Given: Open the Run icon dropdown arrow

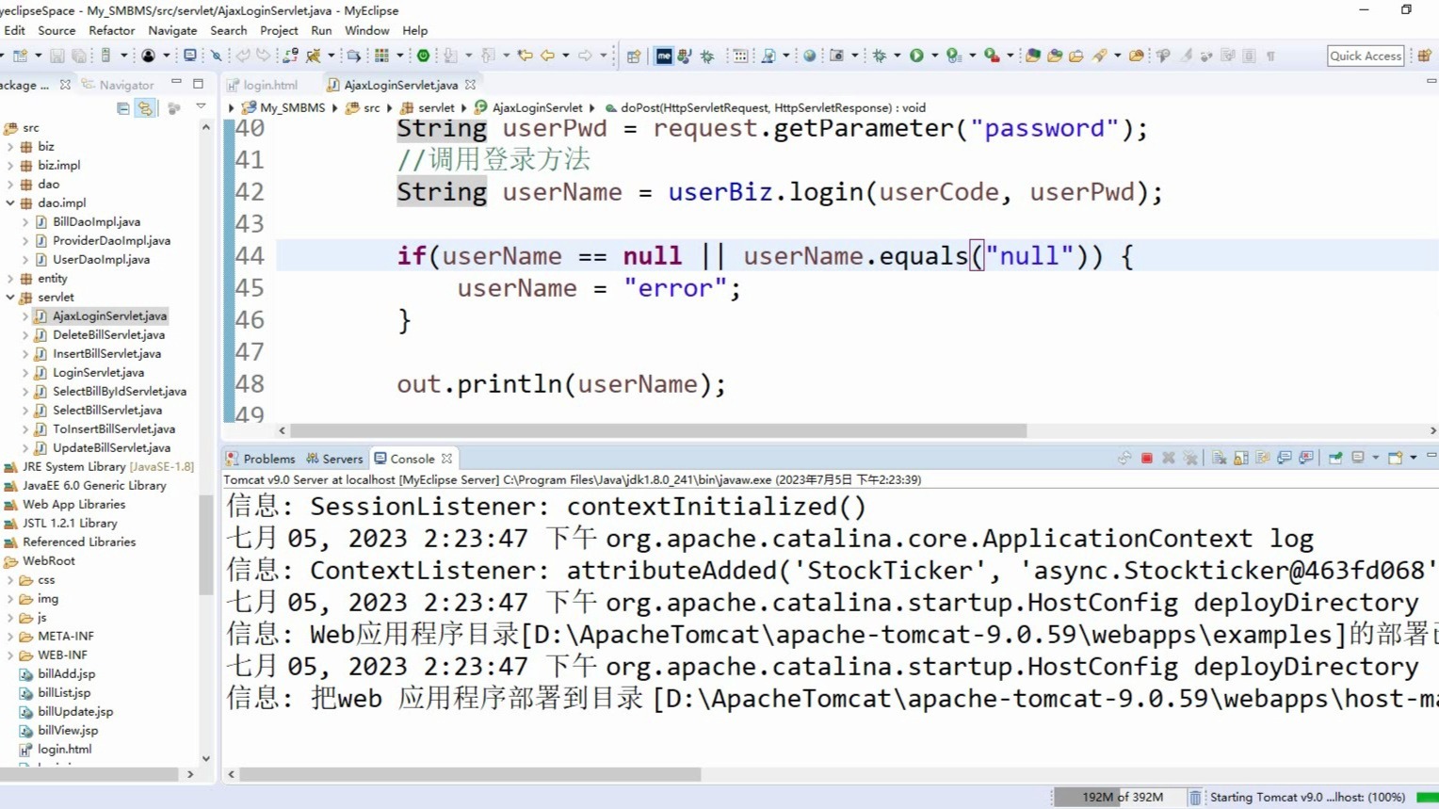Looking at the screenshot, I should [934, 57].
